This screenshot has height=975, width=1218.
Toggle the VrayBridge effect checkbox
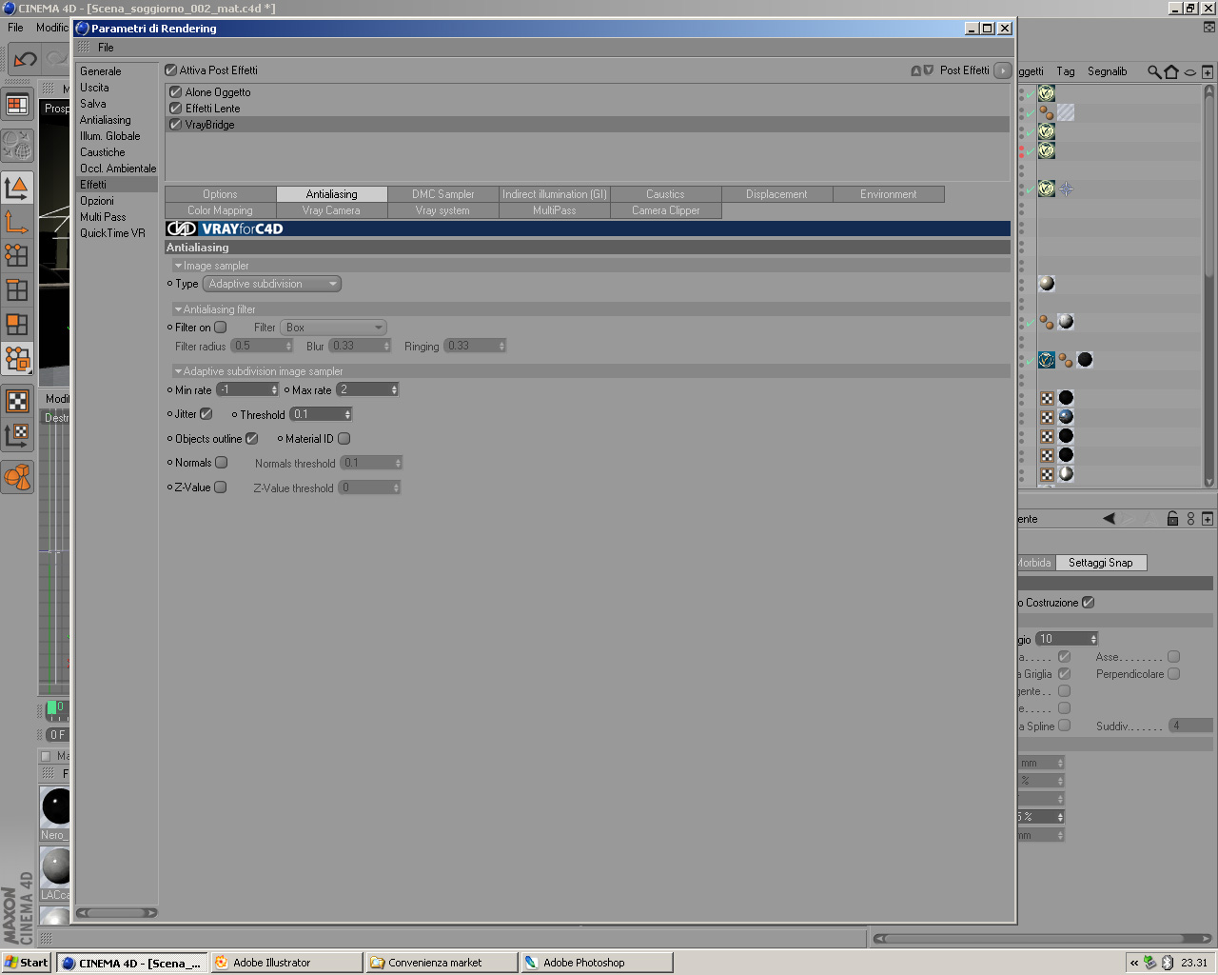[x=175, y=125]
